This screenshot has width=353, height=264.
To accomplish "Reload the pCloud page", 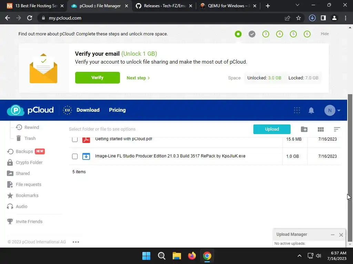I will pos(30,18).
